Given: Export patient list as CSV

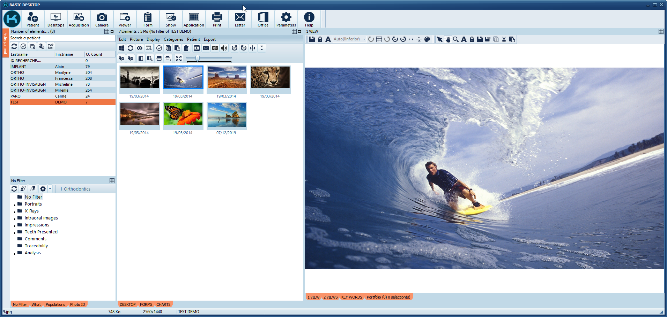Looking at the screenshot, I should pyautogui.click(x=50, y=46).
